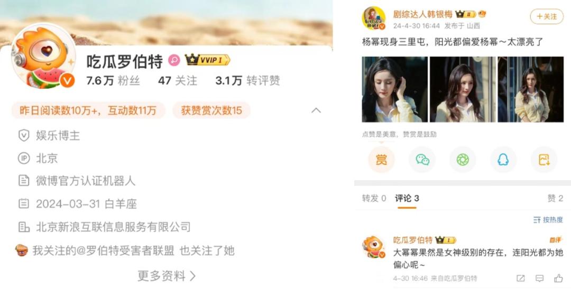This screenshot has width=571, height=289.
Task: Open 按热度 comment sort dropdown
Action: [x=548, y=220]
